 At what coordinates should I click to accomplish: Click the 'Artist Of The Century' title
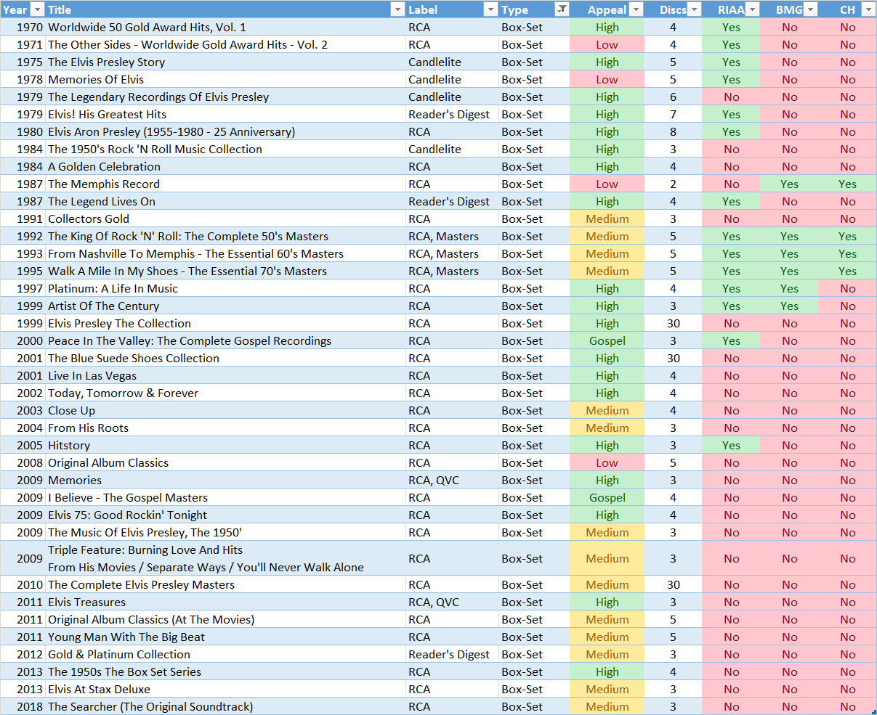(x=103, y=306)
